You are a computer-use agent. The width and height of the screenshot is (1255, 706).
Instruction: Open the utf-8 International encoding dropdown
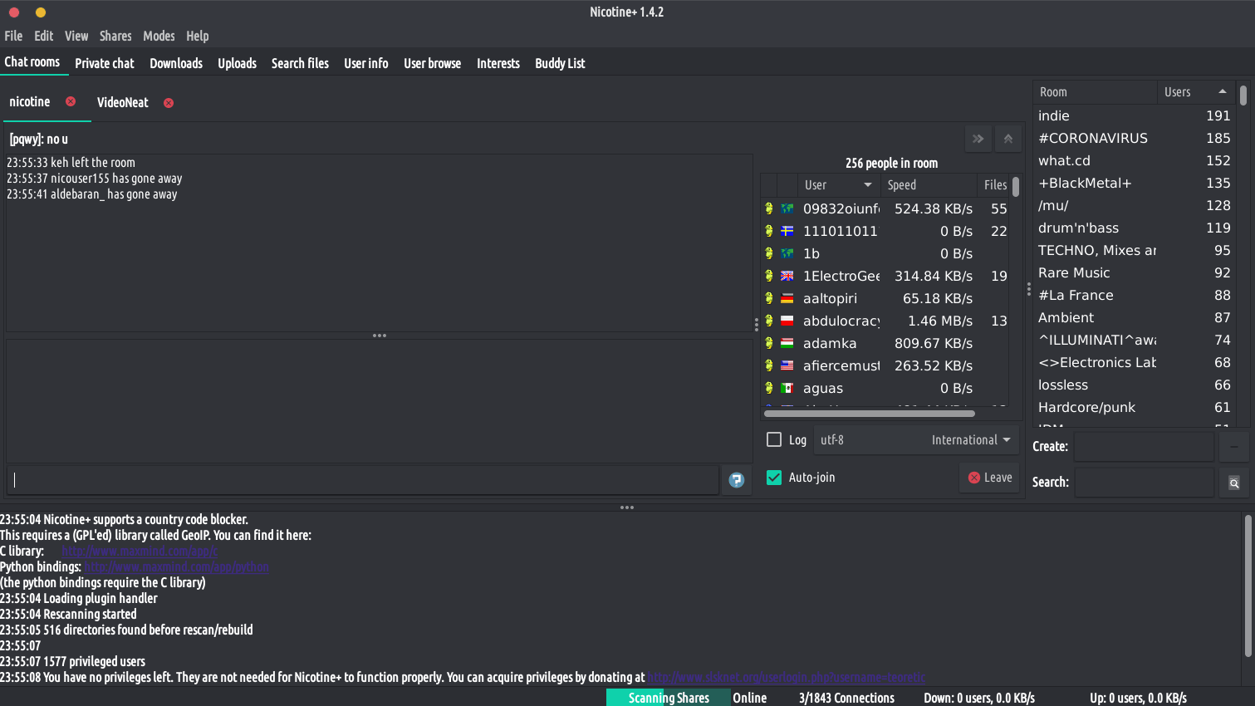915,440
